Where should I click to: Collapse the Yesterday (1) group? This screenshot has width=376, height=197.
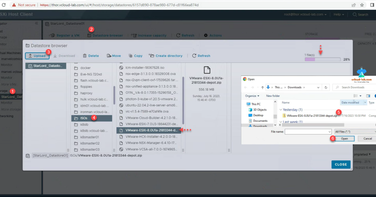(281, 110)
